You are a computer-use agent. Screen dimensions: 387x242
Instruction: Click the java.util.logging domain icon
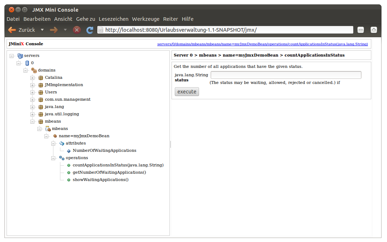(x=41, y=114)
